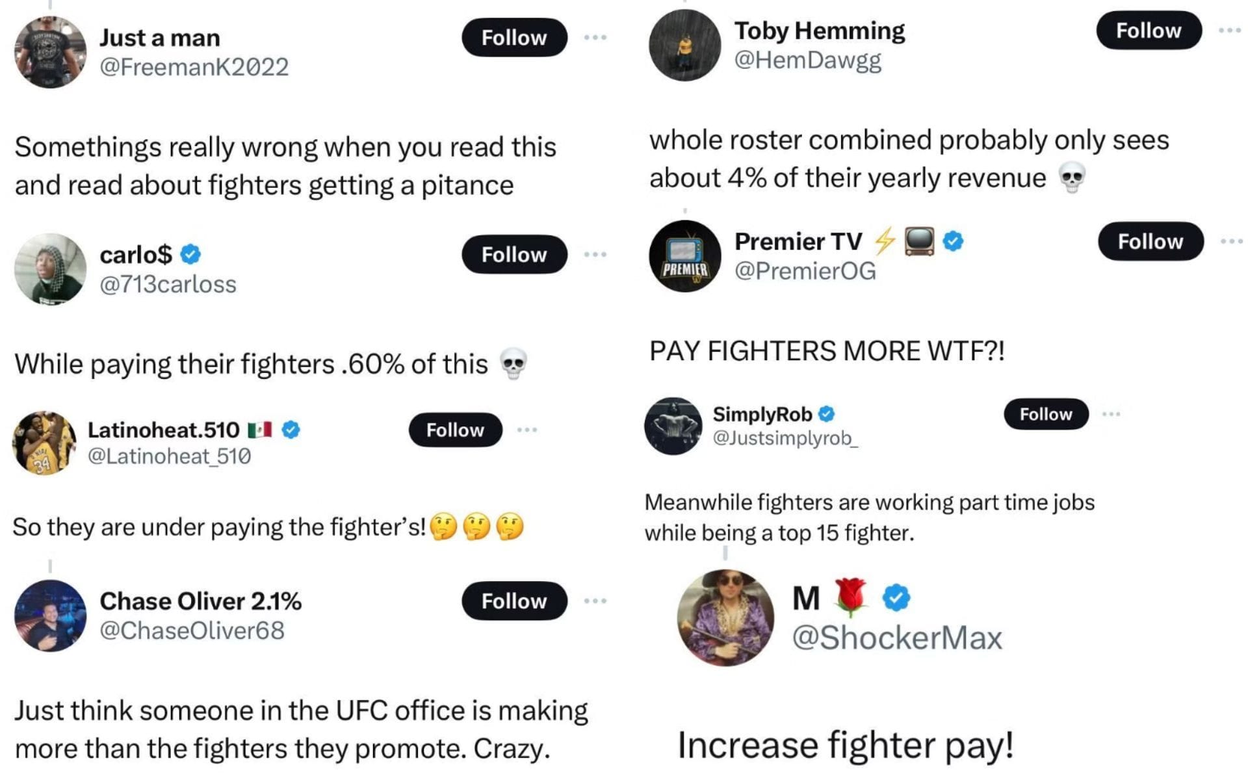Click the verified checkmark next to Premier TV
1248x780 pixels.
953,240
